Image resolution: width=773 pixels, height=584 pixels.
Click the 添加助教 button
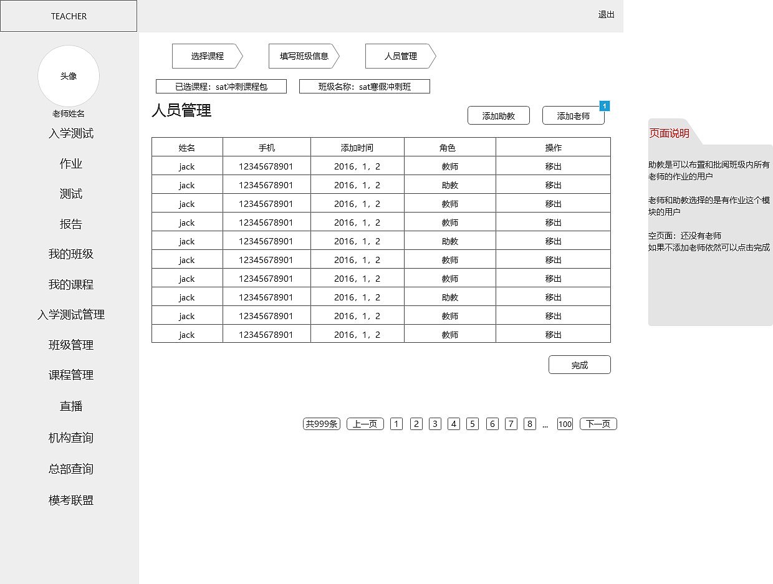click(498, 115)
